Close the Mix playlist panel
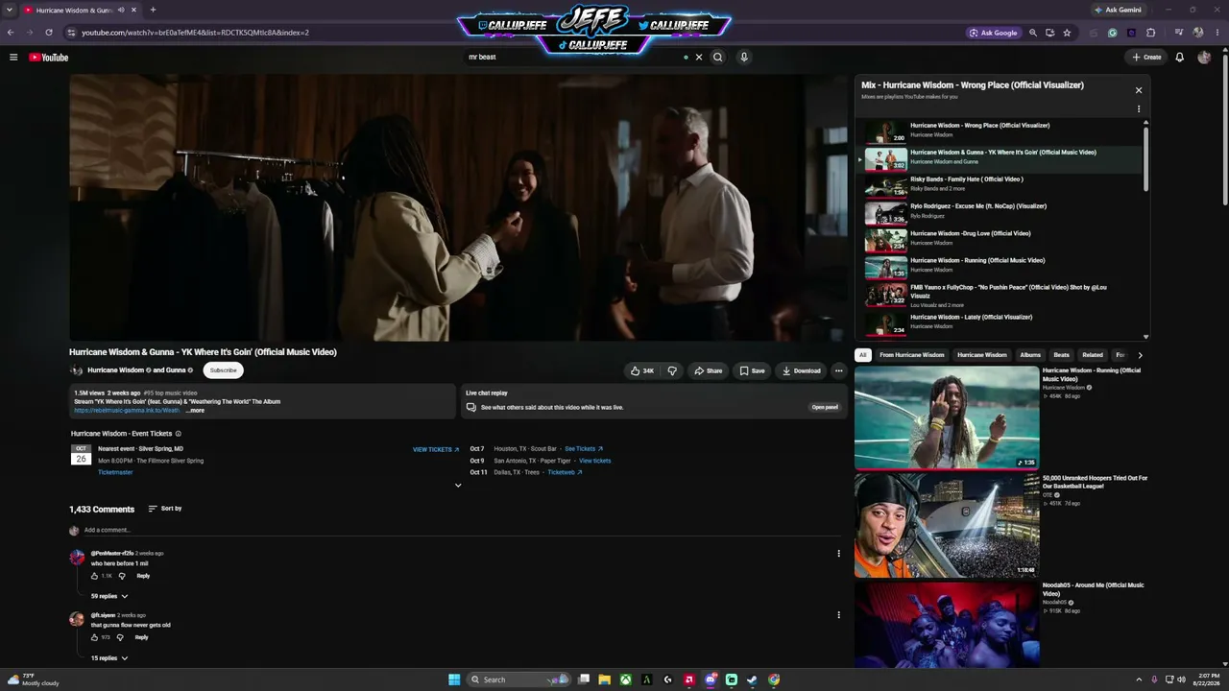 1139,90
